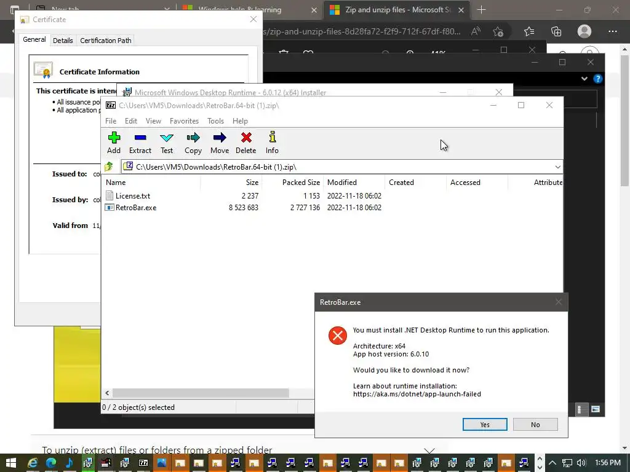Screen dimensions: 630x472
Task: Open the Info toolbar button
Action: pyautogui.click(x=272, y=143)
